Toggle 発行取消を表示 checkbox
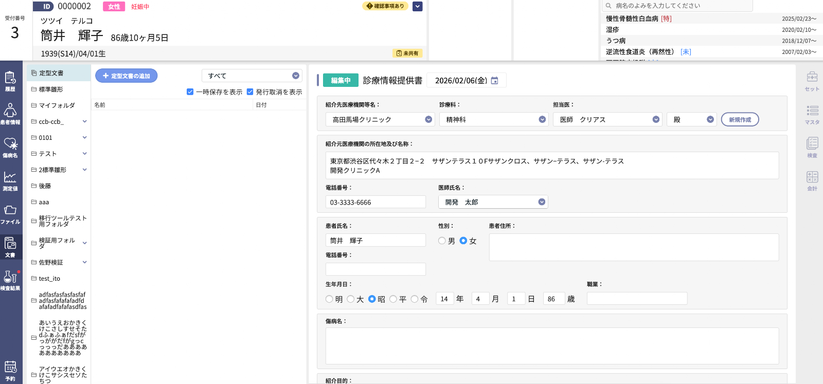The image size is (823, 384). click(250, 92)
